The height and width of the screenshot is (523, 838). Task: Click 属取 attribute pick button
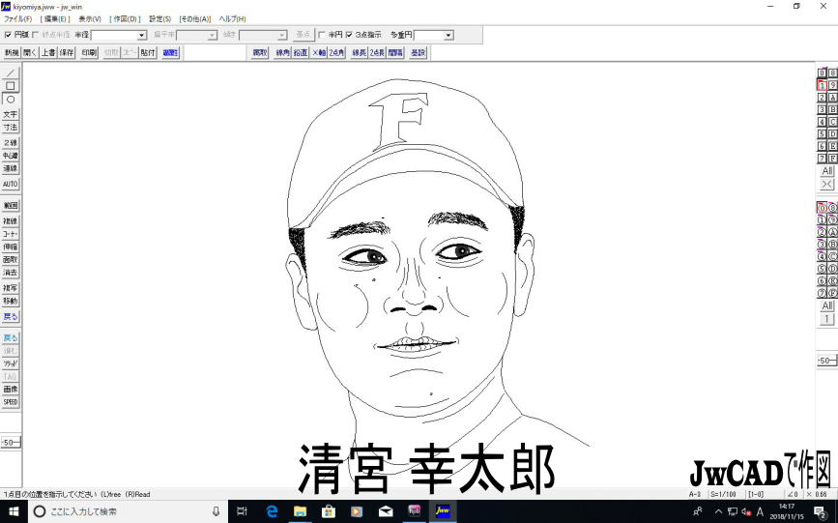pos(260,52)
